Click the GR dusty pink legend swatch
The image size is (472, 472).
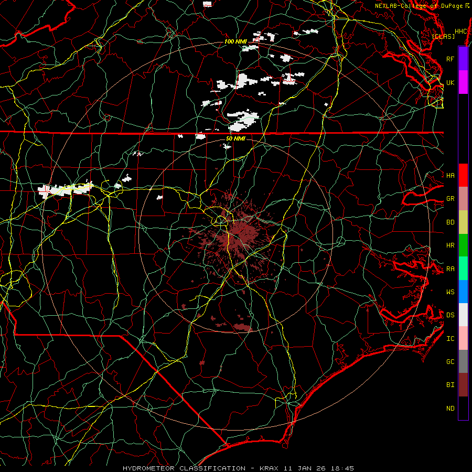463,199
